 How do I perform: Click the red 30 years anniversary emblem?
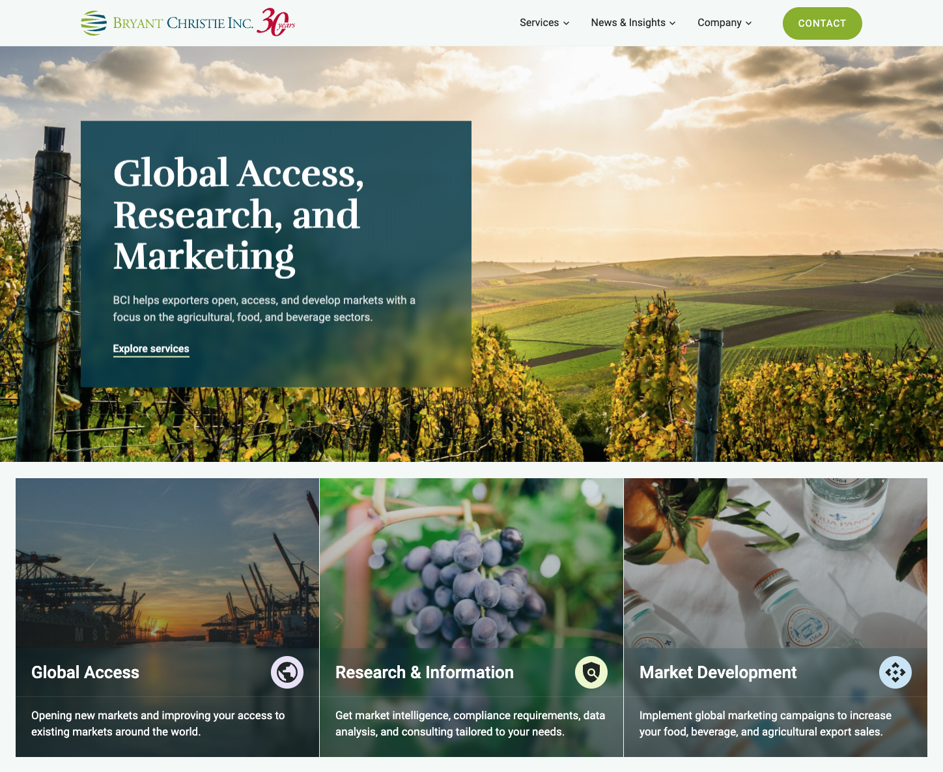click(276, 22)
